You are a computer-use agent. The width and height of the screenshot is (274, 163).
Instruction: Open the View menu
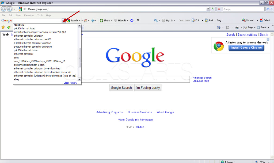coord(18,15)
